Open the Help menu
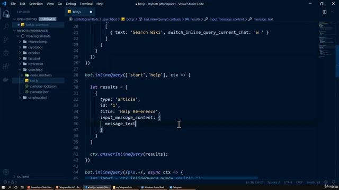 coord(100,4)
